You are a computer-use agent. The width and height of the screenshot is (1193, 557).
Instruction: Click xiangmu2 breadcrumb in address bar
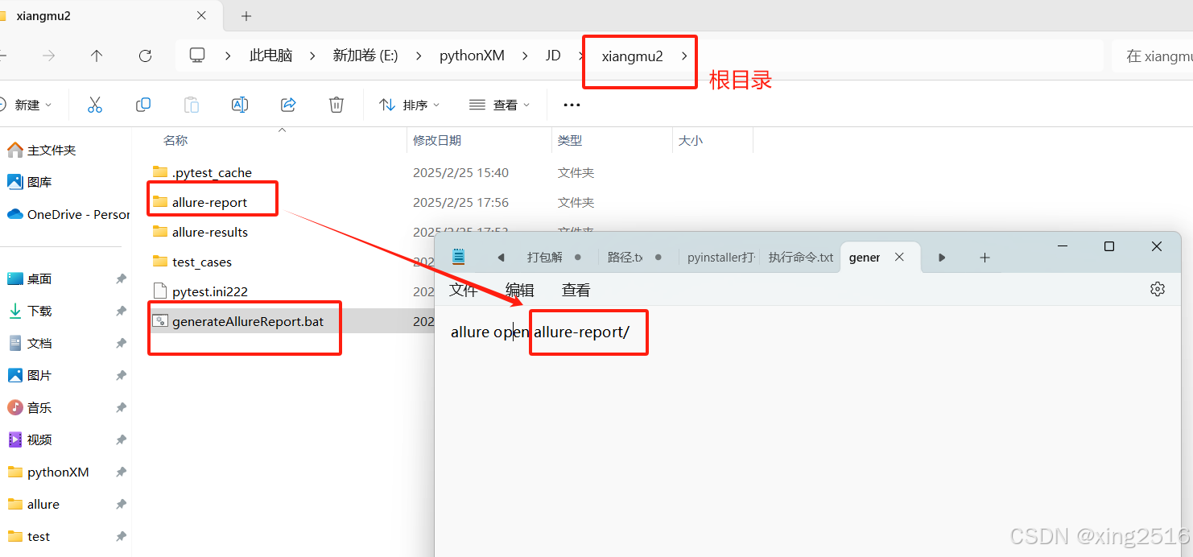(x=633, y=56)
